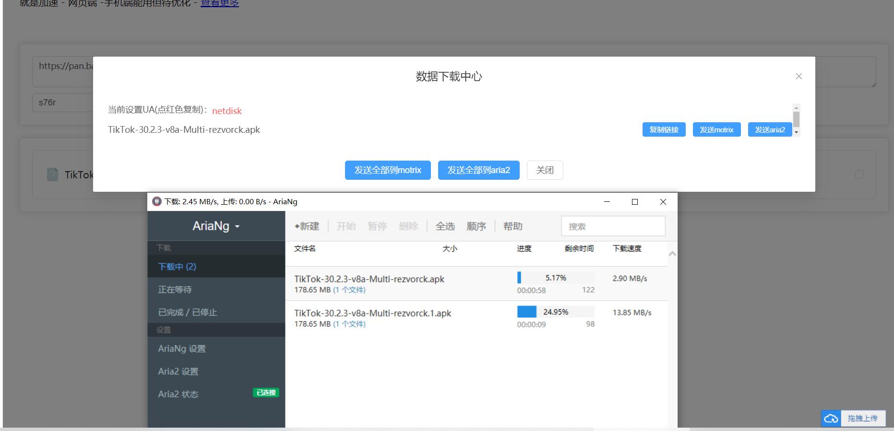
Task: Click 全选 select all in toolbar
Action: [x=445, y=226]
